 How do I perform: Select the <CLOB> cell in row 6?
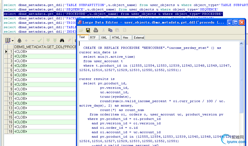(x=45, y=75)
